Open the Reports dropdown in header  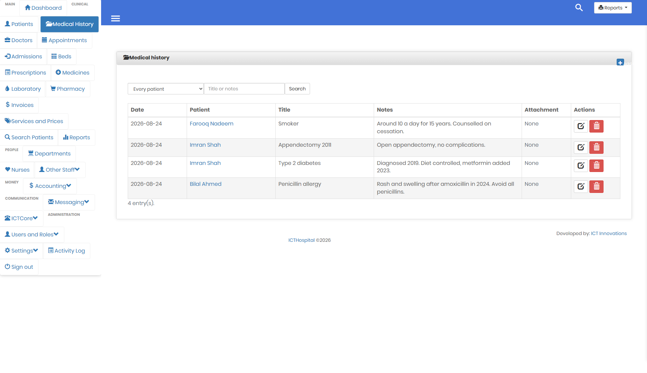[x=613, y=8]
